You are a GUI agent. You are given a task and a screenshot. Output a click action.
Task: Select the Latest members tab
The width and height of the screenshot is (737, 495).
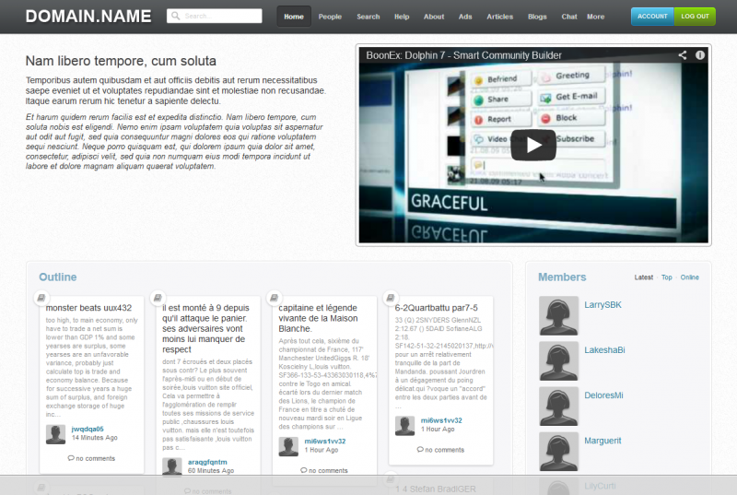click(x=643, y=277)
